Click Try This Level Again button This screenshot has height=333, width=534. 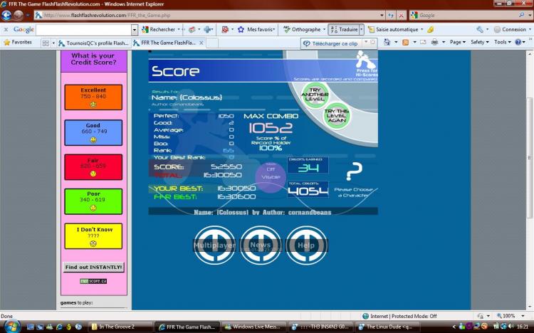pos(337,116)
